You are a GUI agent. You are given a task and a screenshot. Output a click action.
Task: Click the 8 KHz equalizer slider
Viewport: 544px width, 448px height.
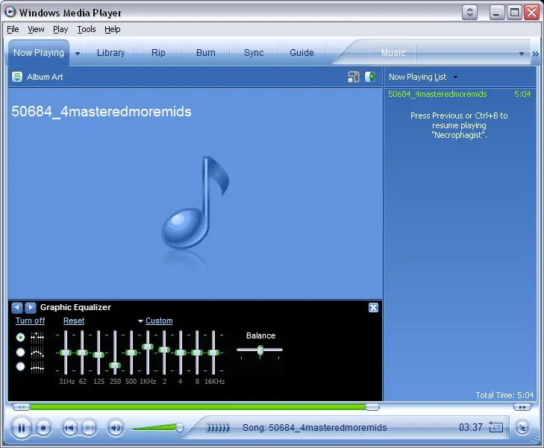tap(197, 353)
